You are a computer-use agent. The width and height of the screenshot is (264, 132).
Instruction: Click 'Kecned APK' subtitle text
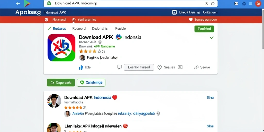point(88,42)
